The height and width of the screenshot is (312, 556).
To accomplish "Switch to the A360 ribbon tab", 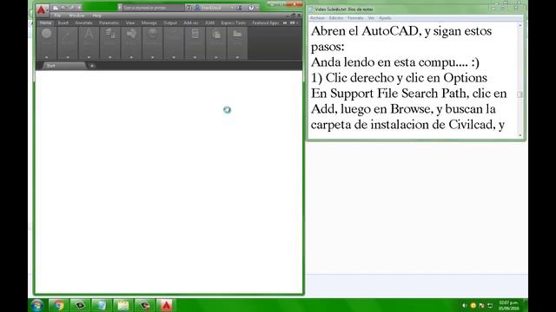I will coord(209,23).
